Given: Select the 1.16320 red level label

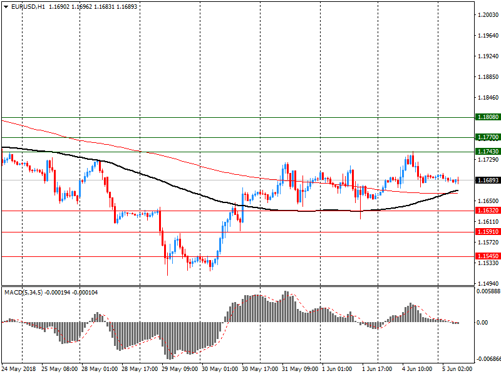Looking at the screenshot, I should tap(488, 211).
